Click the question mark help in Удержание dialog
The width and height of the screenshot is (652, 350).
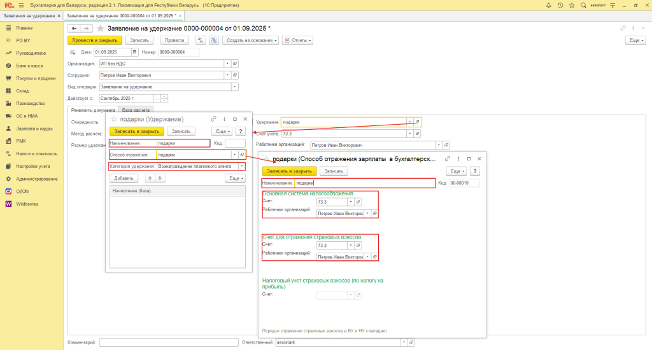click(240, 131)
